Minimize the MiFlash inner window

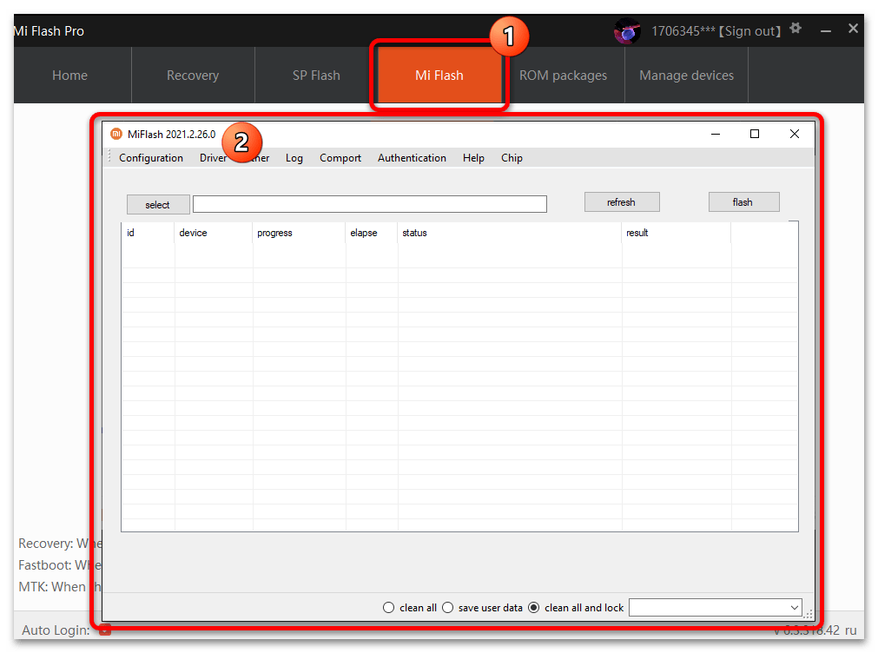point(716,134)
